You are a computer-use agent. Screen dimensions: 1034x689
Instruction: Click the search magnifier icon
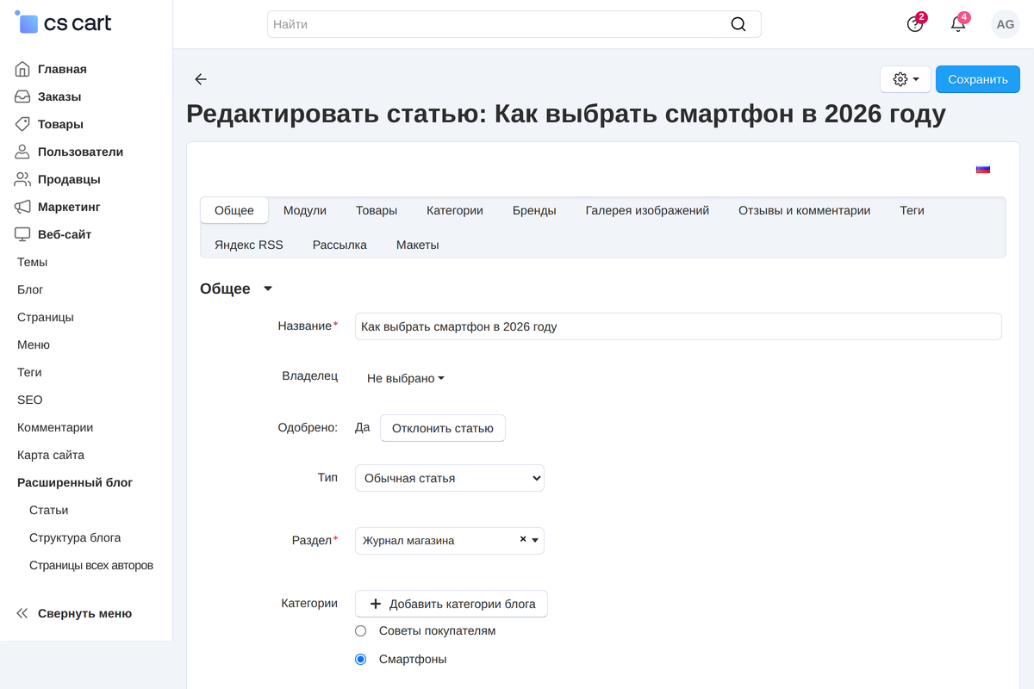738,24
